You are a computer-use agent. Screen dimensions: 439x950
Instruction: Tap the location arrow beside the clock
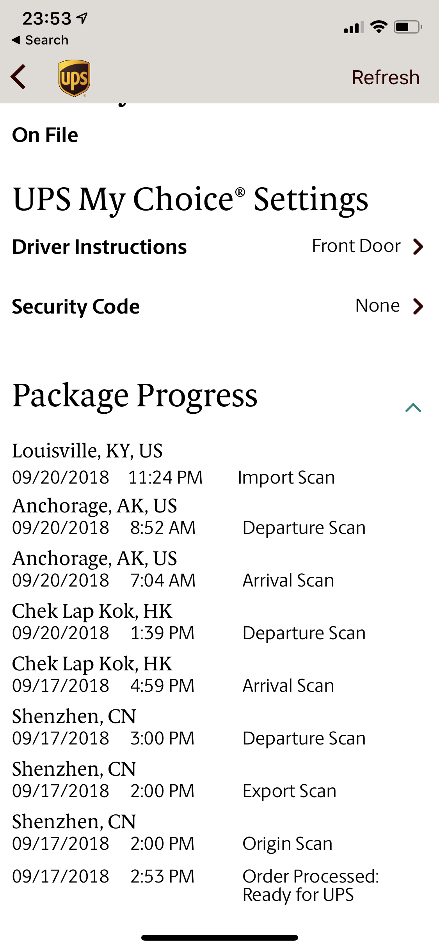[x=82, y=18]
